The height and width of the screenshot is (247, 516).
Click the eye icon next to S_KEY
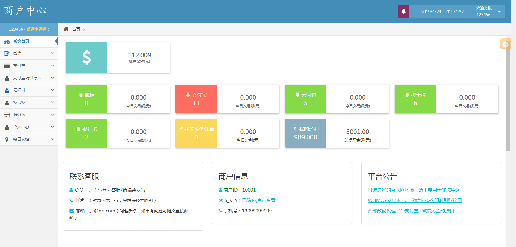tap(221, 200)
